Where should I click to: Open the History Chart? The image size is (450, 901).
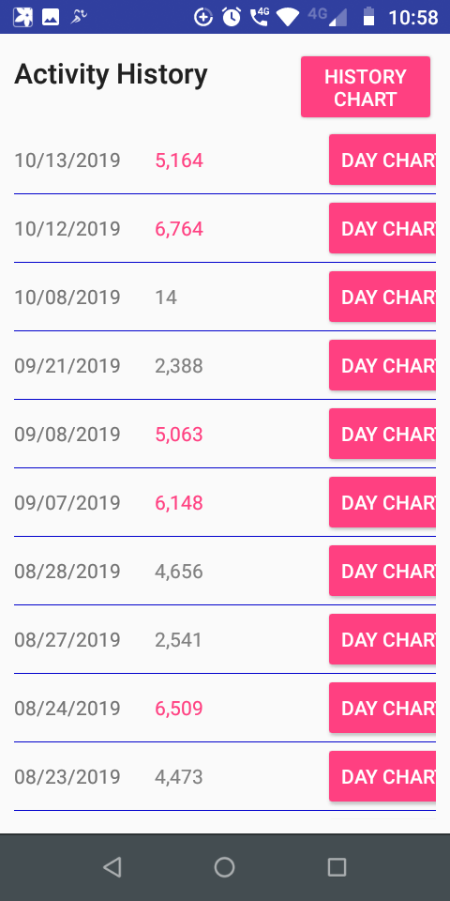point(365,86)
